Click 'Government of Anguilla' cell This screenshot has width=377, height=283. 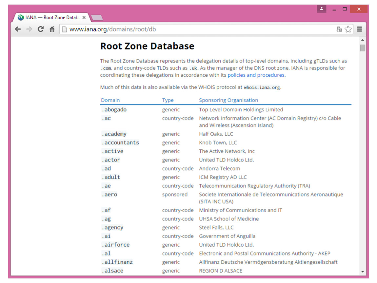pyautogui.click(x=227, y=236)
